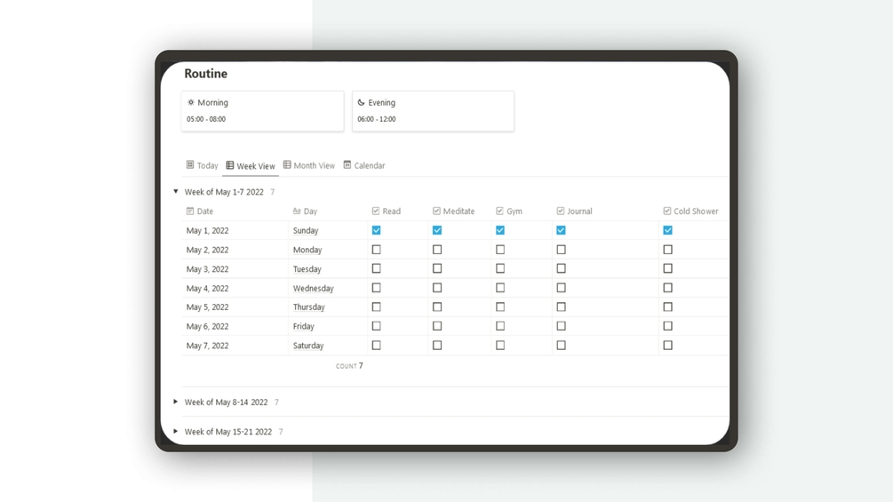Click the Cold Shower column header
The image size is (893, 502).
[x=694, y=211]
